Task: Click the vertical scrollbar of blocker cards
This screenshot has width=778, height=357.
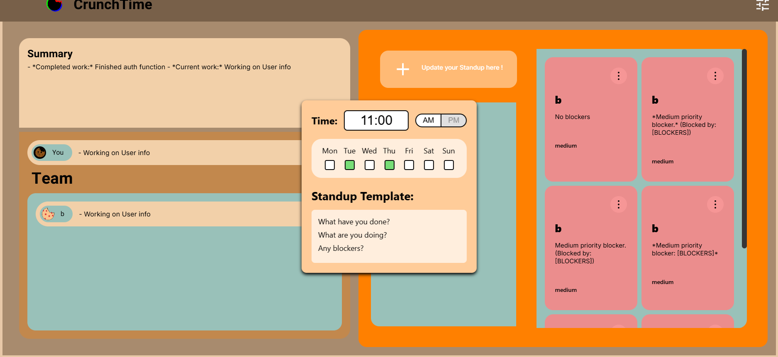Action: coord(744,148)
